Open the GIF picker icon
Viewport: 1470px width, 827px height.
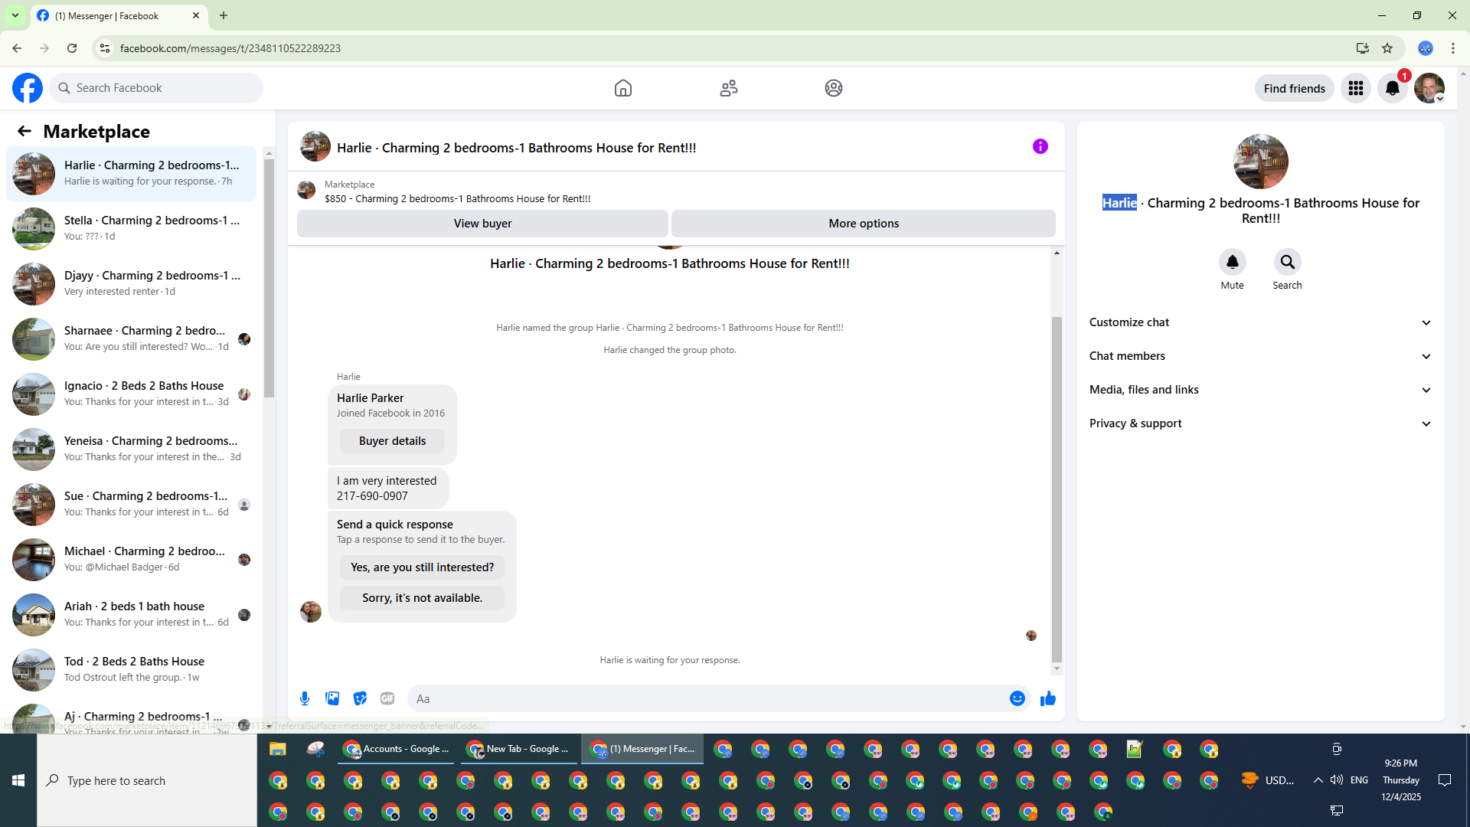[387, 698]
